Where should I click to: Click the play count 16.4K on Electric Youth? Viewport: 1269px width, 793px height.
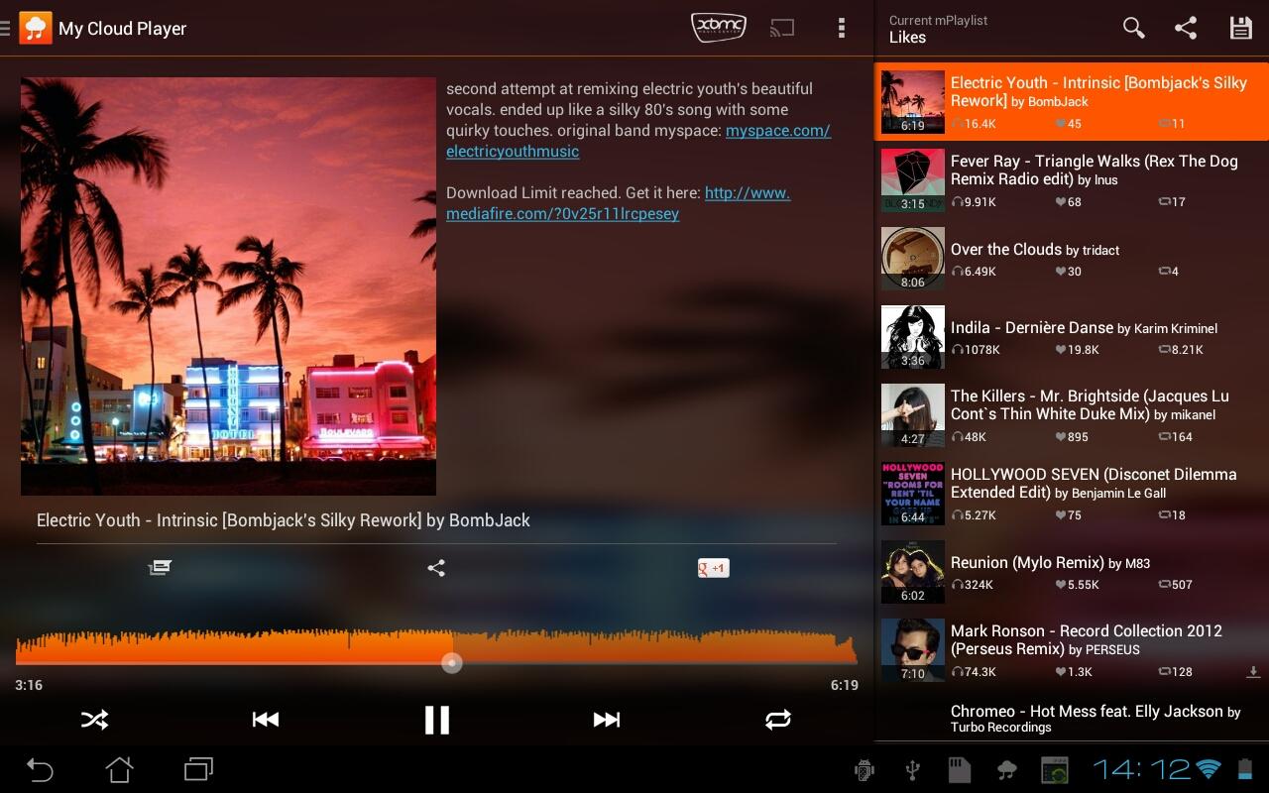click(x=973, y=124)
